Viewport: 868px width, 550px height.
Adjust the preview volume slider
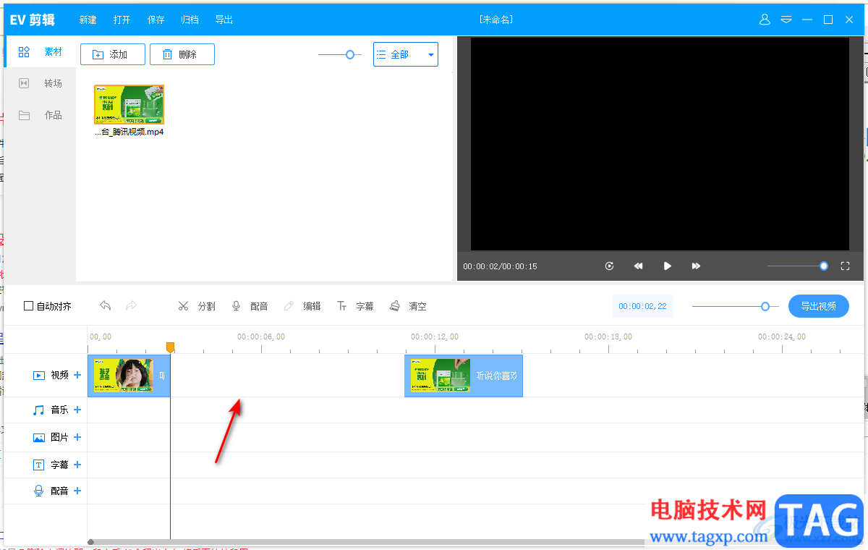click(798, 266)
